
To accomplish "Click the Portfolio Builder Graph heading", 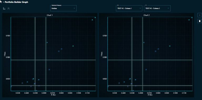I will [x=16, y=2].
